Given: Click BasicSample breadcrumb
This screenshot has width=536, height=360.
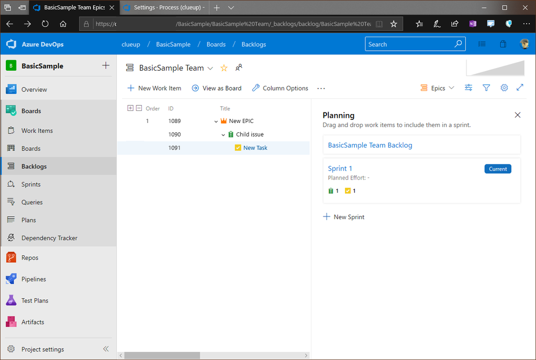Looking at the screenshot, I should pos(173,44).
